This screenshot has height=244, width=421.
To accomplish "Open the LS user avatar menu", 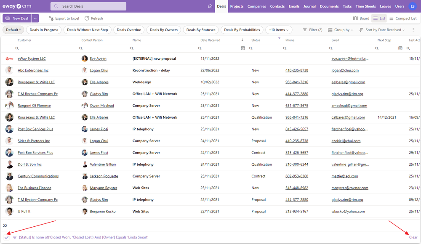I will tap(413, 6).
